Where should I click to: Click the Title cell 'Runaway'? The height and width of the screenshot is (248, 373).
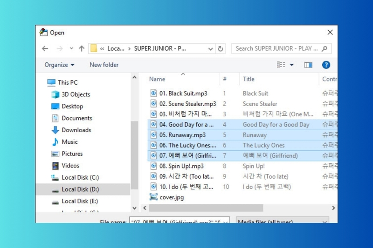point(255,135)
